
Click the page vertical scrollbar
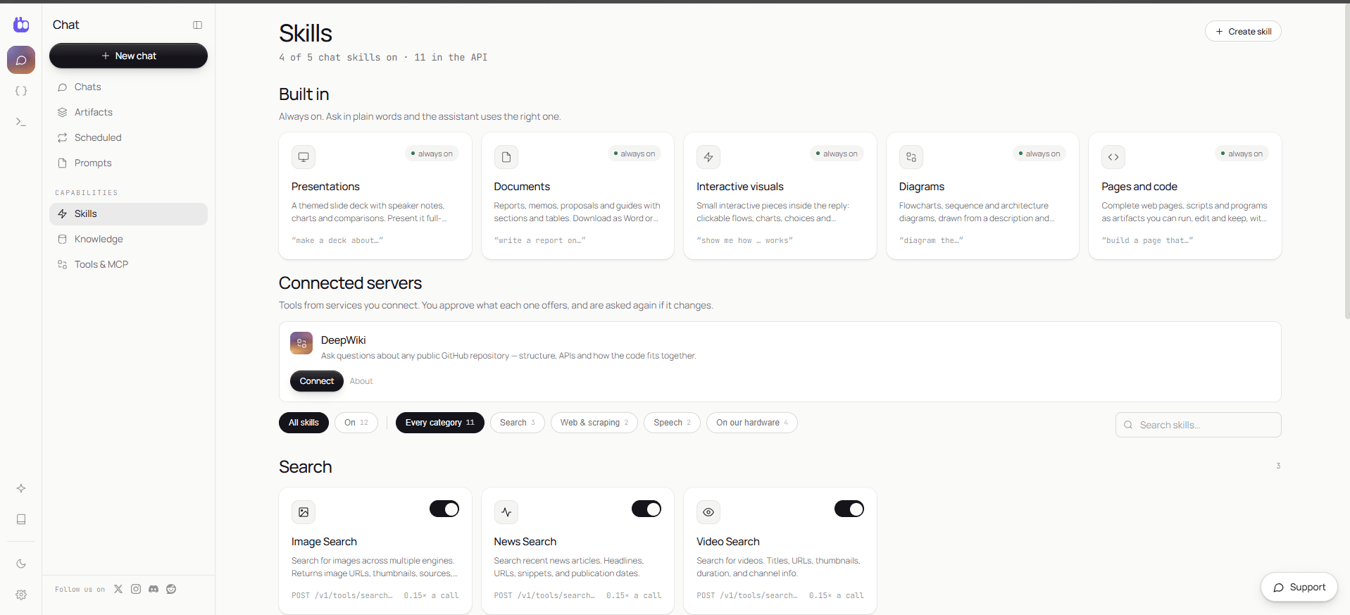[x=1346, y=162]
